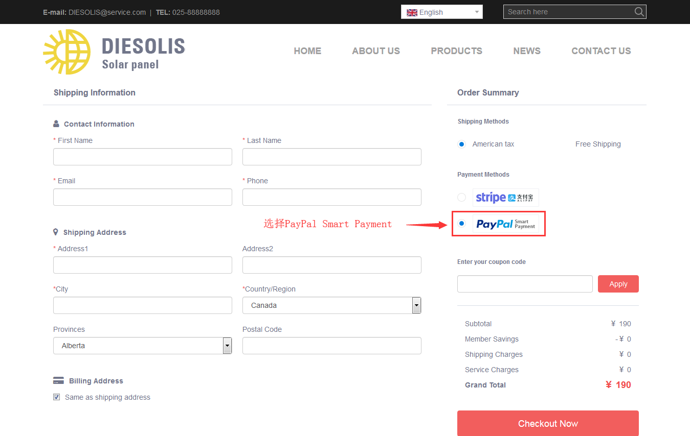690x436 pixels.
Task: Open the English language dropdown
Action: click(442, 12)
